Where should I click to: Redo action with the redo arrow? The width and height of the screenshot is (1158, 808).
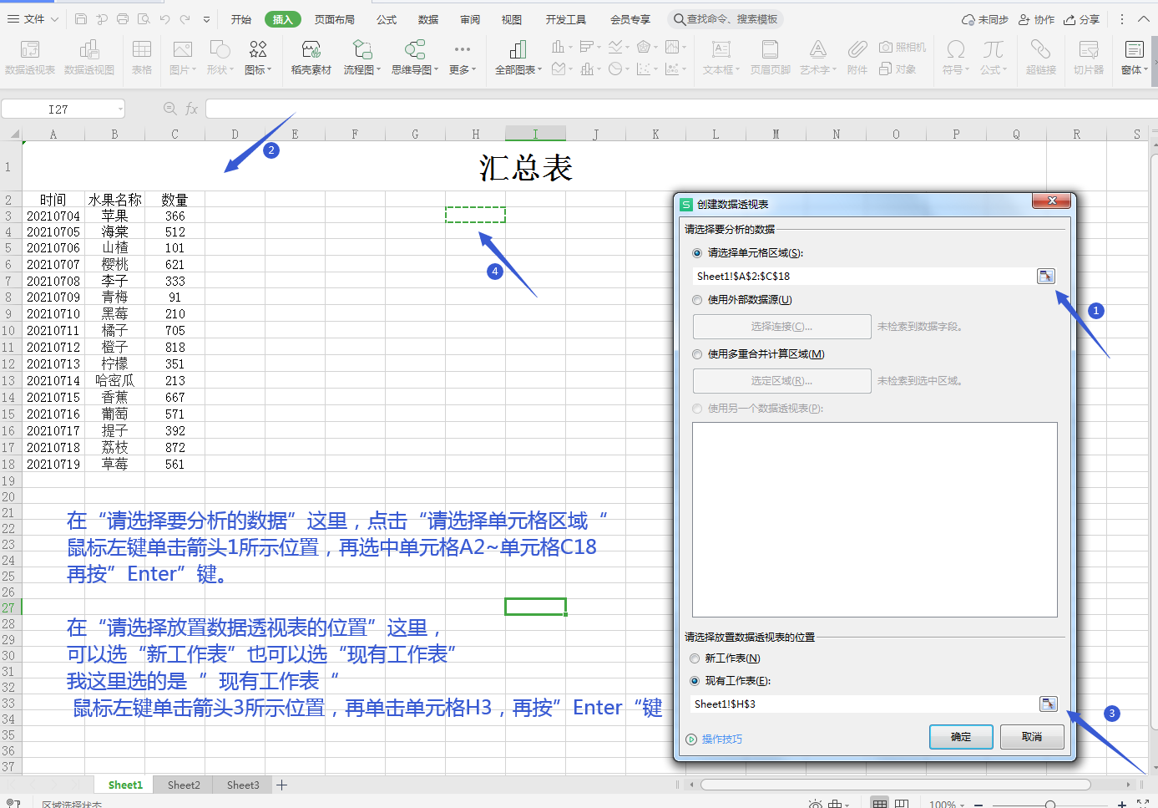coord(185,19)
